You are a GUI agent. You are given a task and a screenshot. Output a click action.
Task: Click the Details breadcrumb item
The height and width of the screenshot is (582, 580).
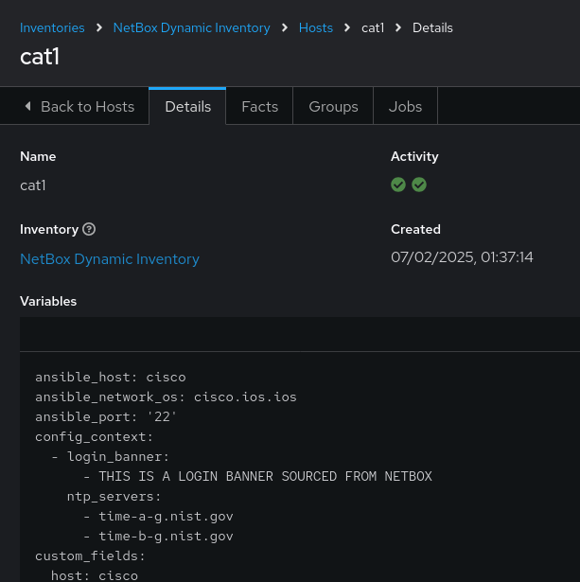[432, 27]
